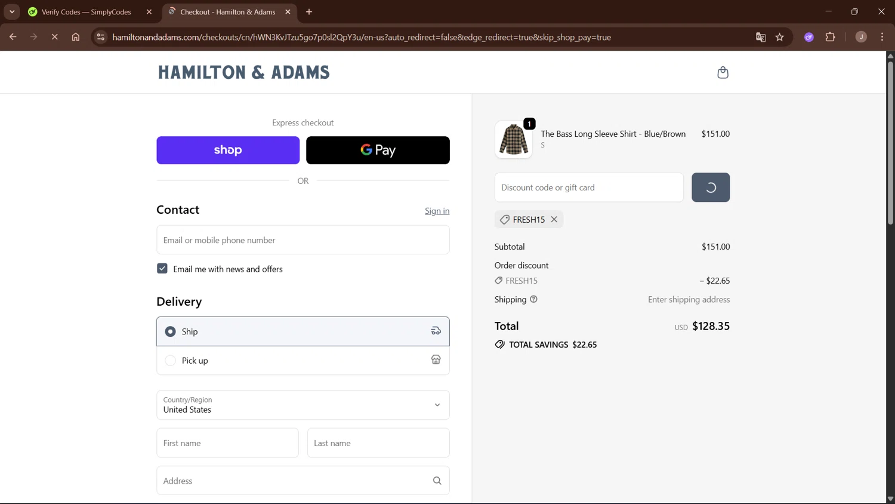
Task: Open the Extensions puzzle icon
Action: [830, 37]
